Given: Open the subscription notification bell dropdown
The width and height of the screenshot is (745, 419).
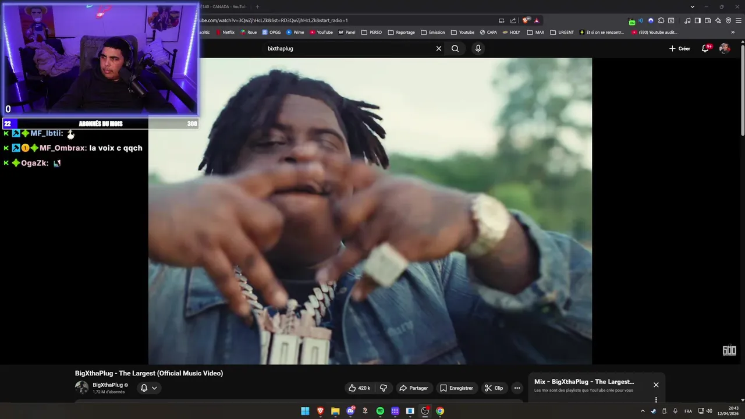Looking at the screenshot, I should [148, 388].
